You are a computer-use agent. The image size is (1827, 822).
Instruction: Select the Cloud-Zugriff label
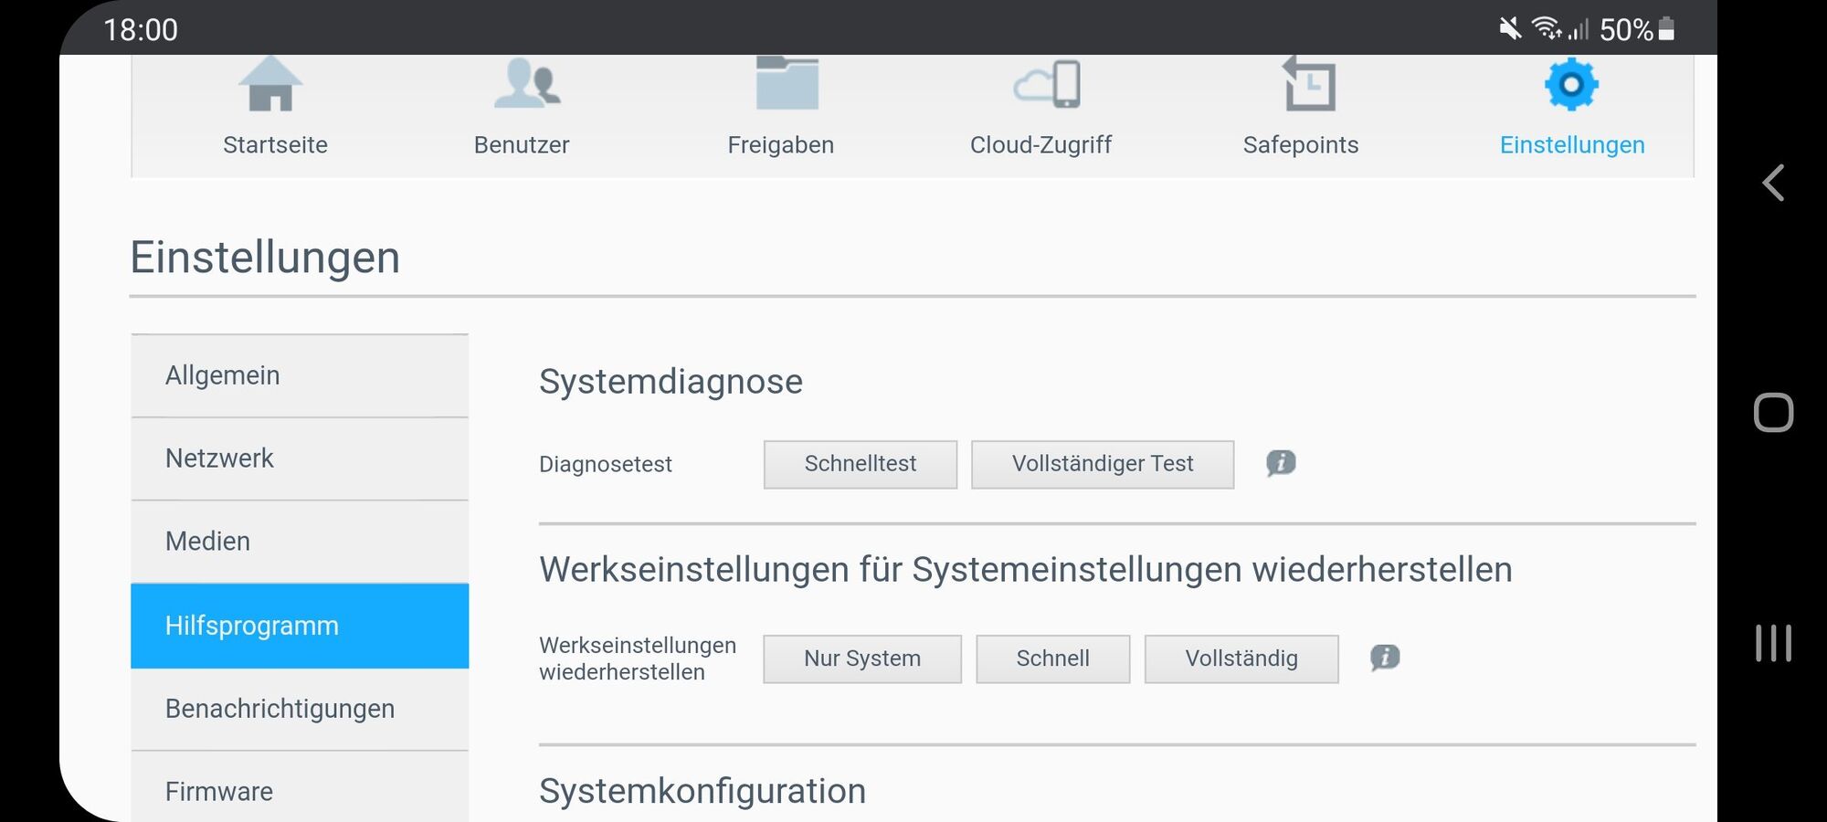tap(1040, 145)
